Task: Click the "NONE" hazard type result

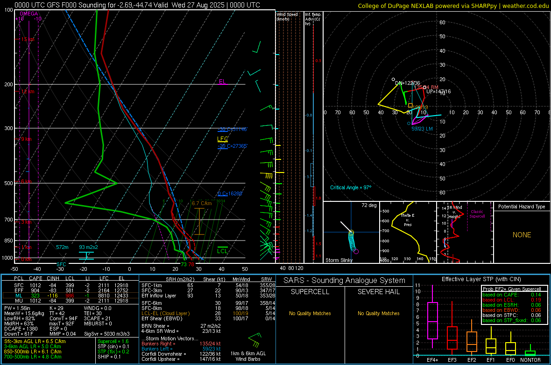Action: click(x=522, y=235)
